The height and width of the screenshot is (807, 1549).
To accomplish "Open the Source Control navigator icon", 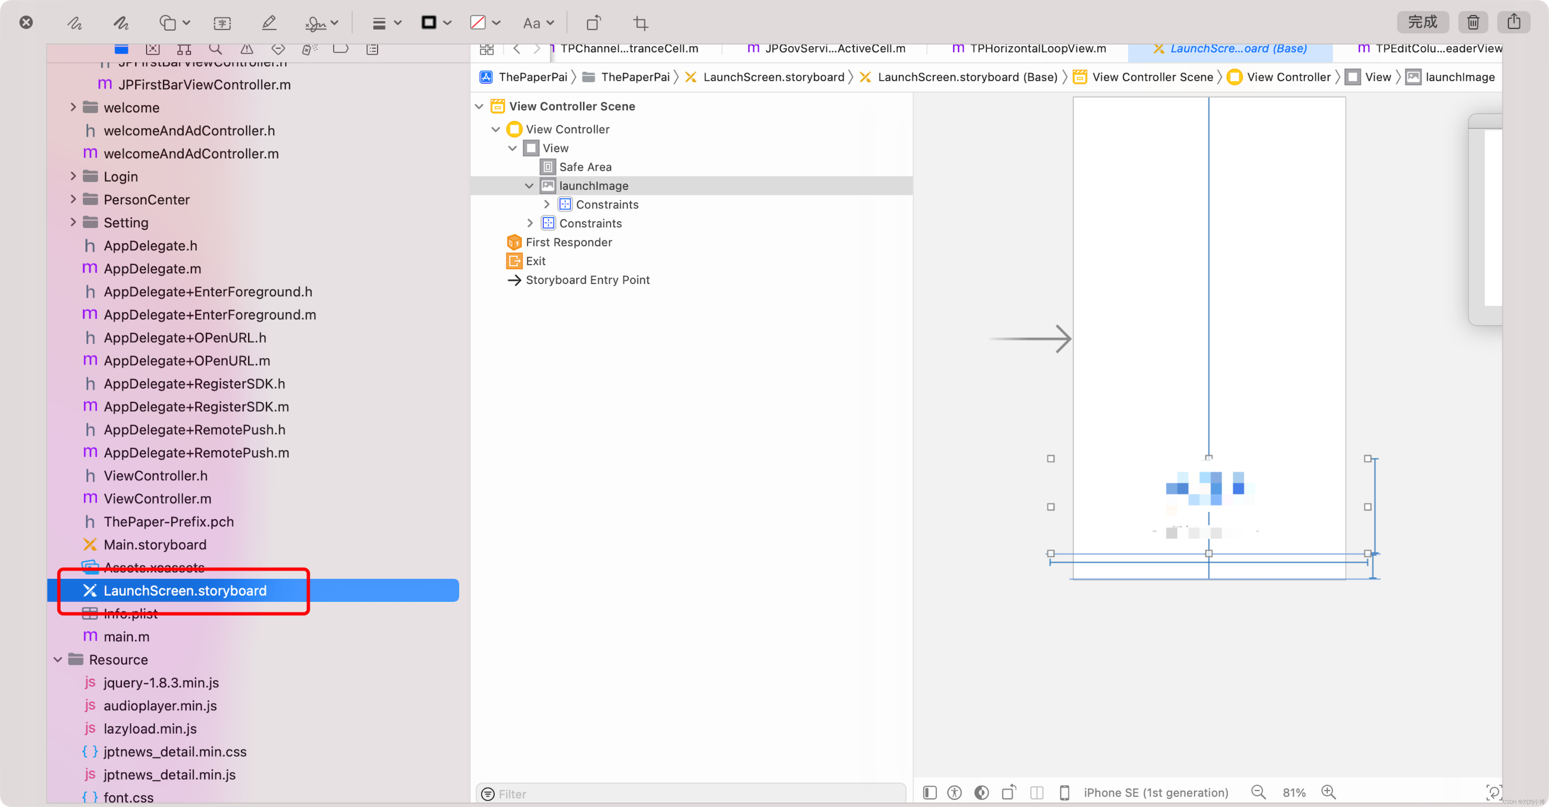I will (153, 49).
